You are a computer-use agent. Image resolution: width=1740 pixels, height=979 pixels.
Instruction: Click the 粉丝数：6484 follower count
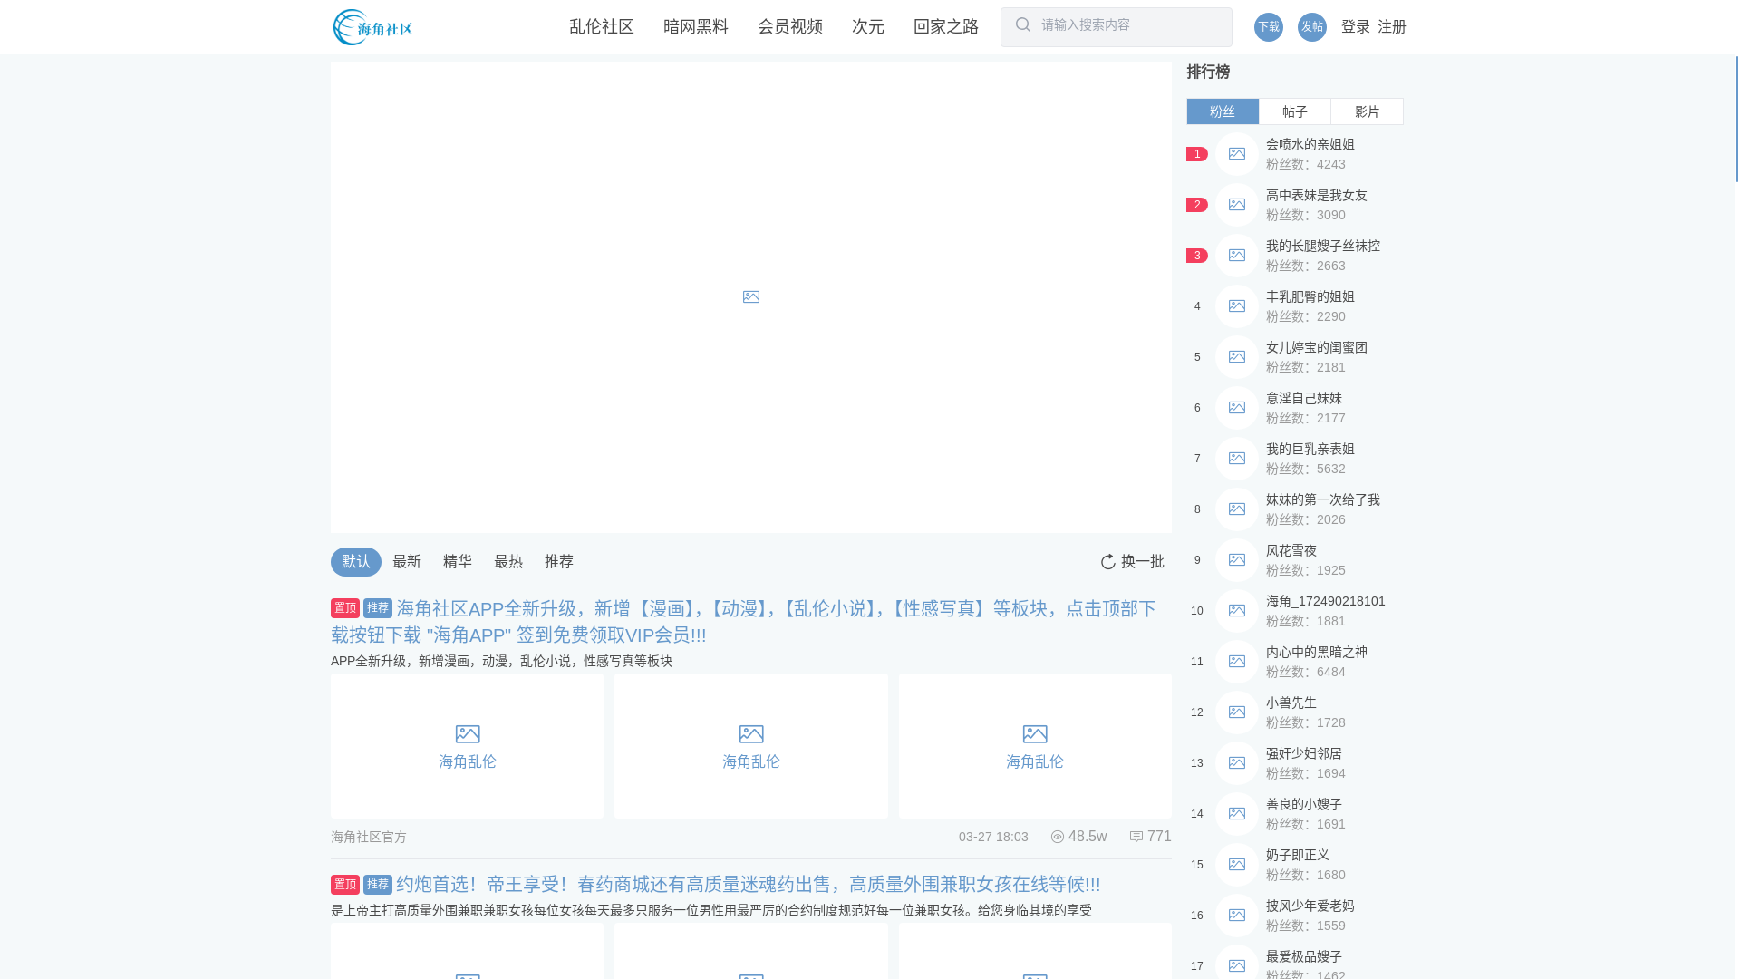click(x=1306, y=672)
